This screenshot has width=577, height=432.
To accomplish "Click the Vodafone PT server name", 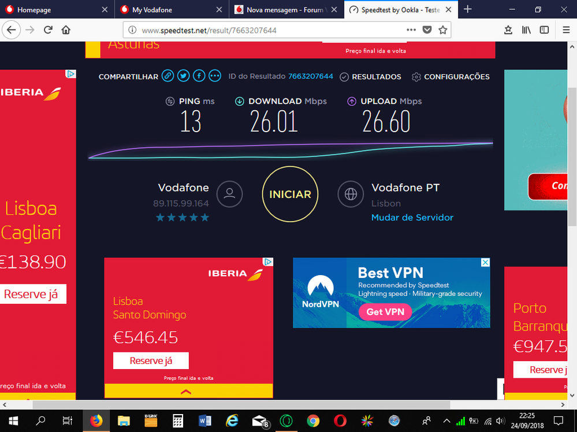I will pyautogui.click(x=405, y=187).
